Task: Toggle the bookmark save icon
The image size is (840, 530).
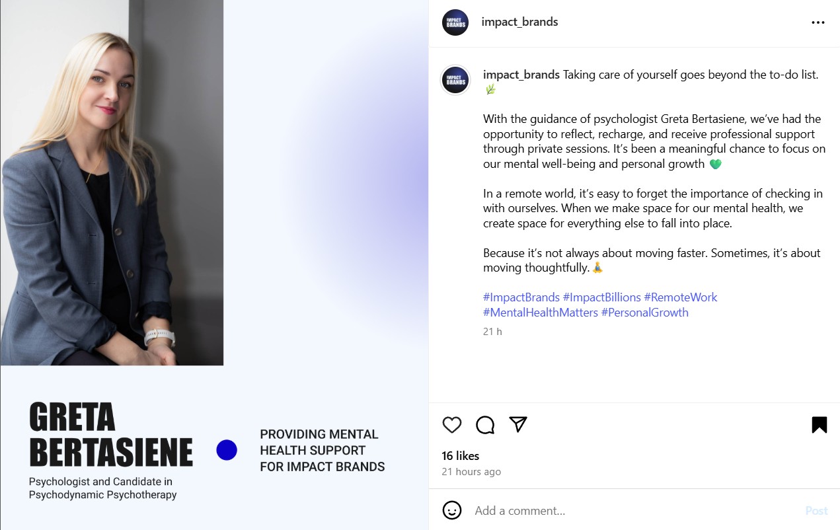Action: point(819,425)
